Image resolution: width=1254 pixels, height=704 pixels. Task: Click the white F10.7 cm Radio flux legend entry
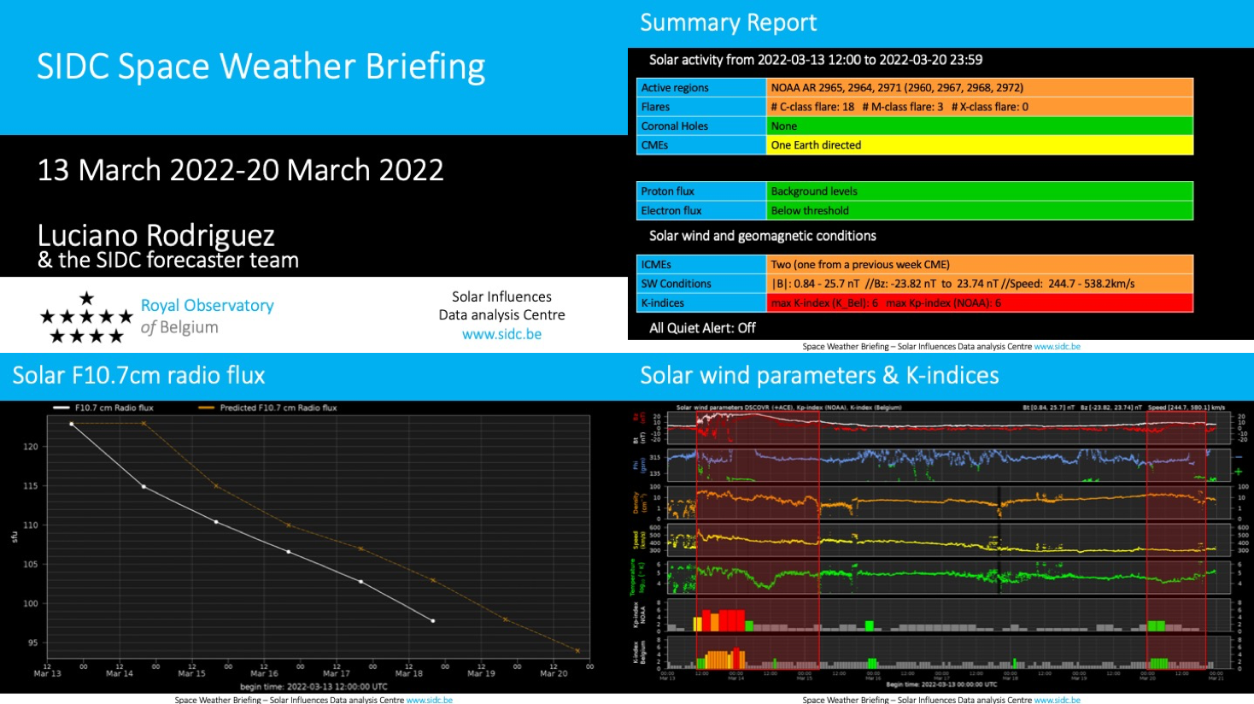[x=103, y=408]
